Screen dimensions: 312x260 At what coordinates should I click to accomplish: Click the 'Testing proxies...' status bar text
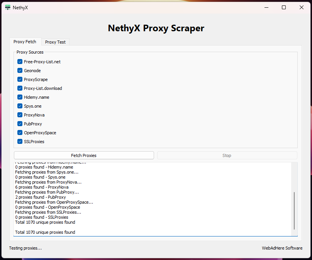[x=25, y=248]
